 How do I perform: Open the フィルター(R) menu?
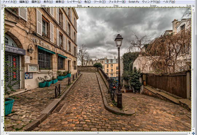(x=117, y=2)
